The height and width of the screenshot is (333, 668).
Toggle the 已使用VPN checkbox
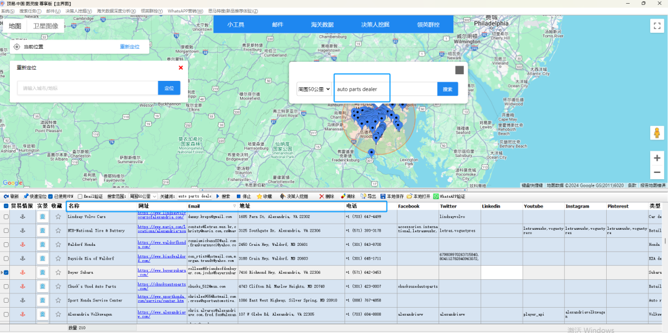[x=50, y=196]
